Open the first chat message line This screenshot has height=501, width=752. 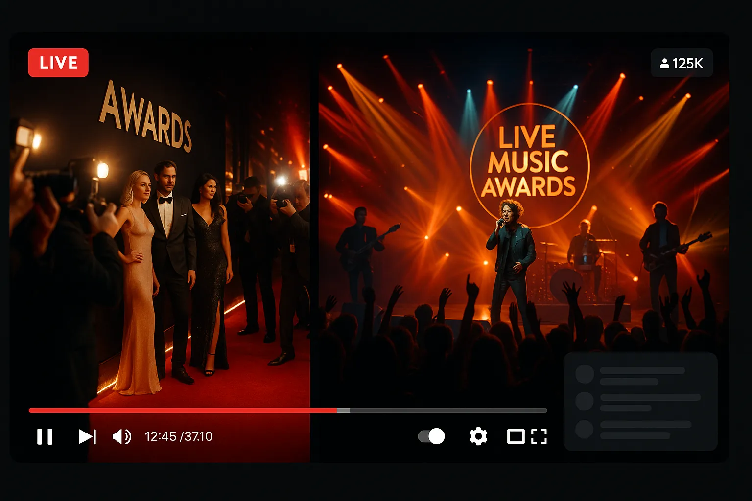pyautogui.click(x=642, y=371)
